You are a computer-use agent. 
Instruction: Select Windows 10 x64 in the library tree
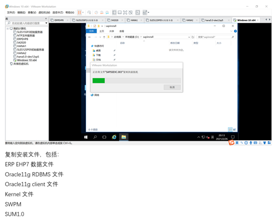click(x=27, y=60)
